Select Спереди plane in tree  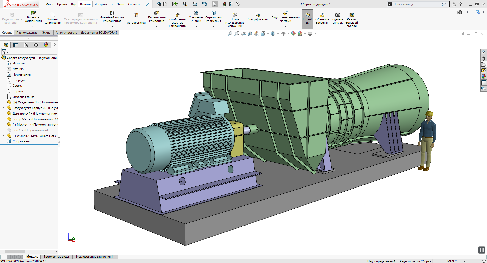point(19,80)
